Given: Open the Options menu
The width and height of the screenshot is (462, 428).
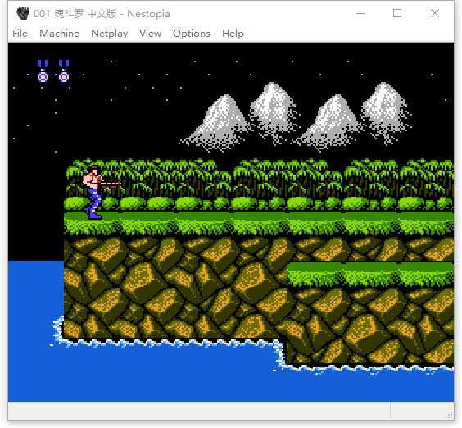Looking at the screenshot, I should click(x=192, y=34).
